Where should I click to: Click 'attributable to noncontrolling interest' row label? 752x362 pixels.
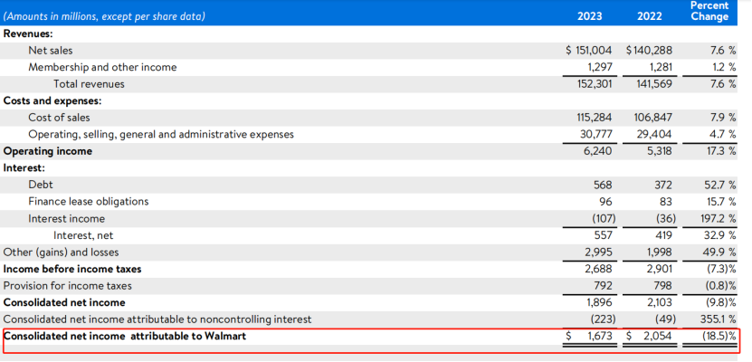pyautogui.click(x=157, y=319)
